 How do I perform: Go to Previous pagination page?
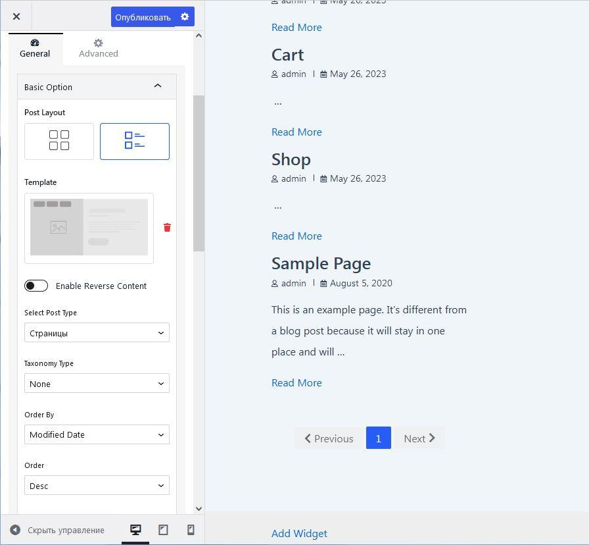(329, 438)
